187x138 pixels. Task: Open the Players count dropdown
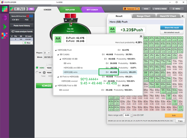tap(47, 53)
